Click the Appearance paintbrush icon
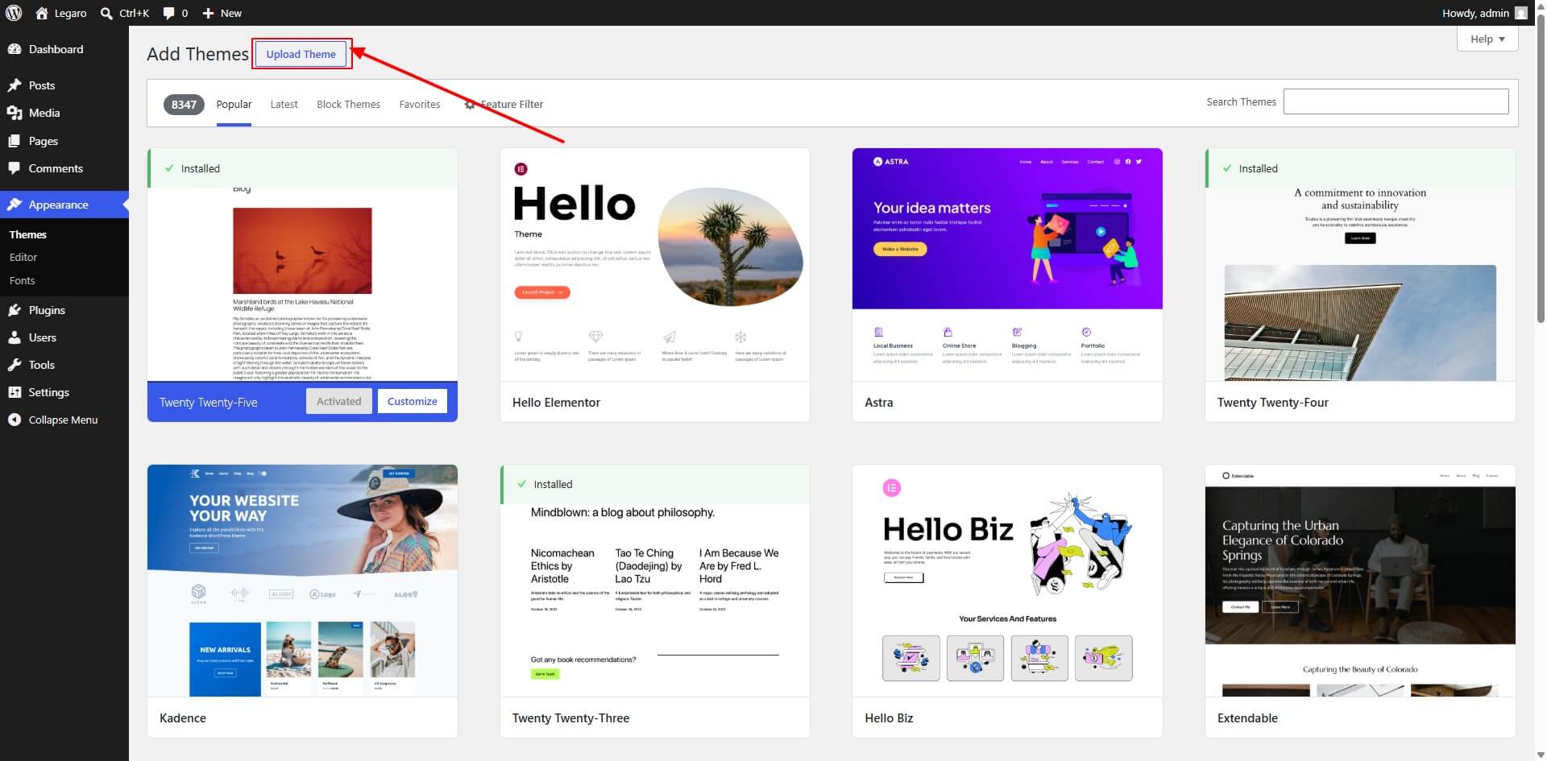 click(x=15, y=205)
